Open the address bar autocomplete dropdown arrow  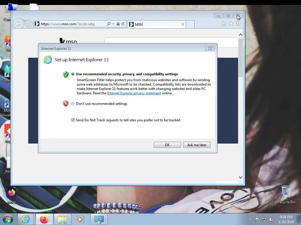(x=113, y=24)
